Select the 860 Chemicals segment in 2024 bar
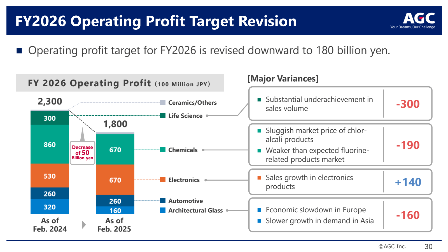448x252 pixels. pyautogui.click(x=50, y=144)
